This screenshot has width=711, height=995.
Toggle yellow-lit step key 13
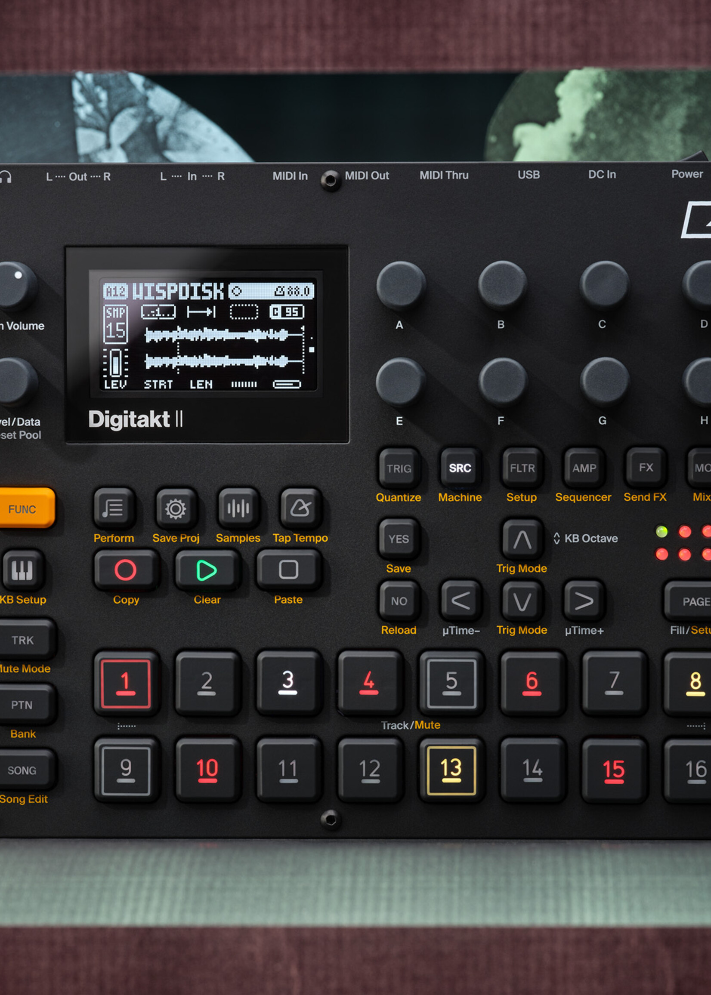(451, 770)
